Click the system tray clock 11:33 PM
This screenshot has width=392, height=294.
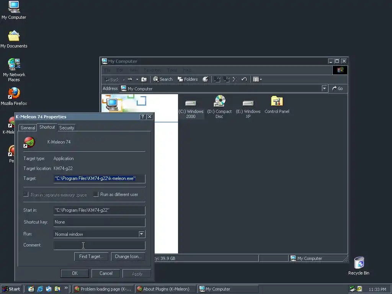[x=377, y=289]
